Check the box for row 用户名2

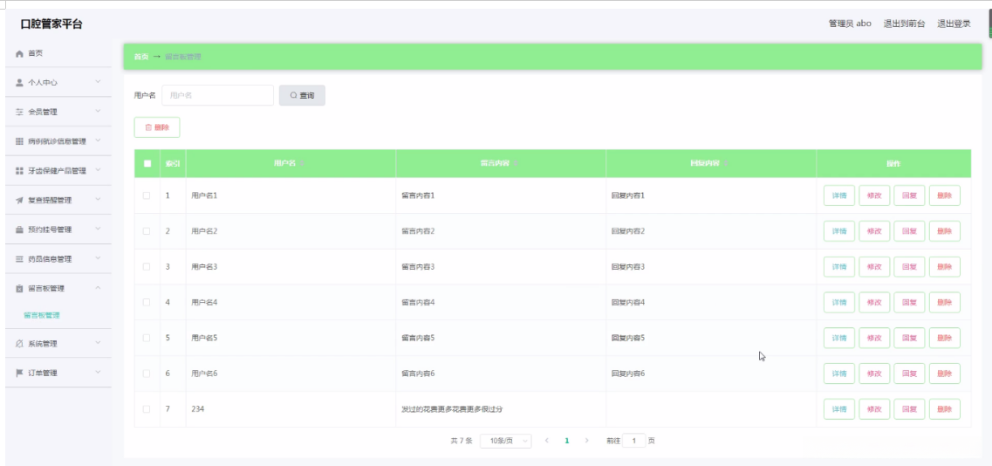click(147, 231)
